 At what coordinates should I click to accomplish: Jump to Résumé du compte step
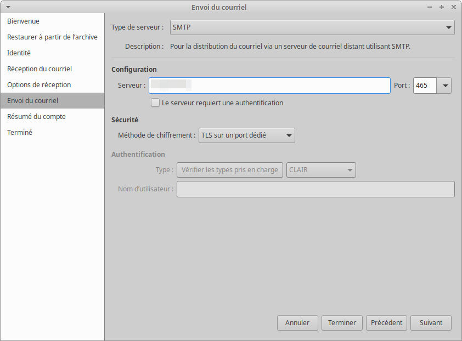(36, 117)
